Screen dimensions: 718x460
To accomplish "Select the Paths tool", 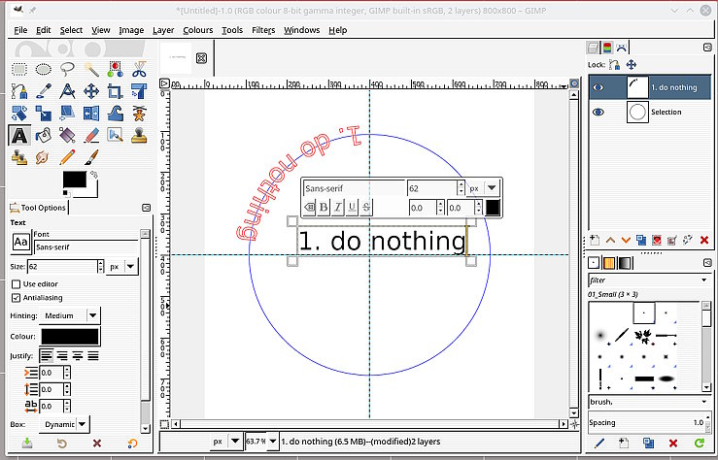I will [19, 91].
